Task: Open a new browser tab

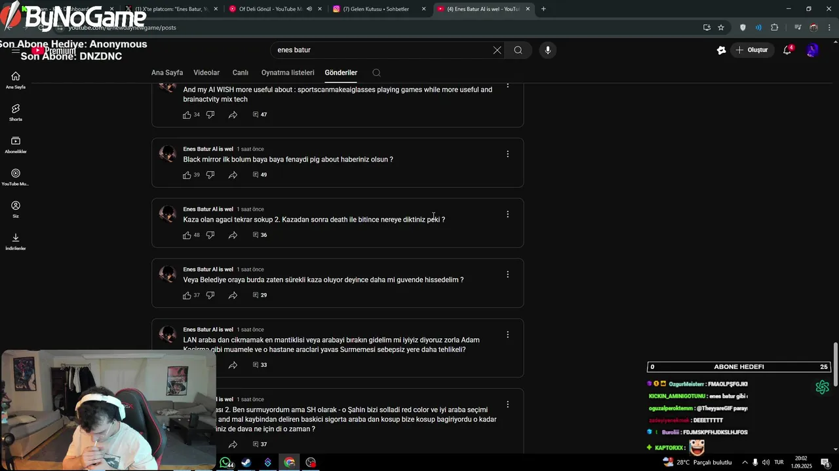Action: (543, 9)
